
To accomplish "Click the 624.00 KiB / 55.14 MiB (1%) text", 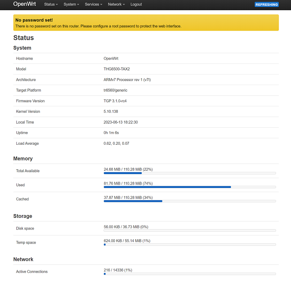I will pos(127,241).
